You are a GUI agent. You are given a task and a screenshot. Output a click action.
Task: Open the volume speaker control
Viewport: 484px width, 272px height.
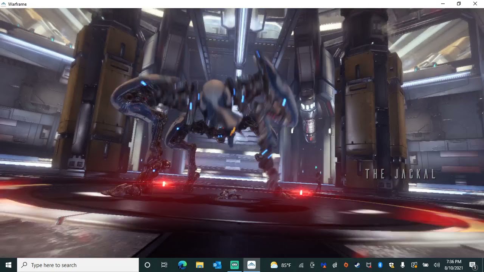[x=437, y=265]
